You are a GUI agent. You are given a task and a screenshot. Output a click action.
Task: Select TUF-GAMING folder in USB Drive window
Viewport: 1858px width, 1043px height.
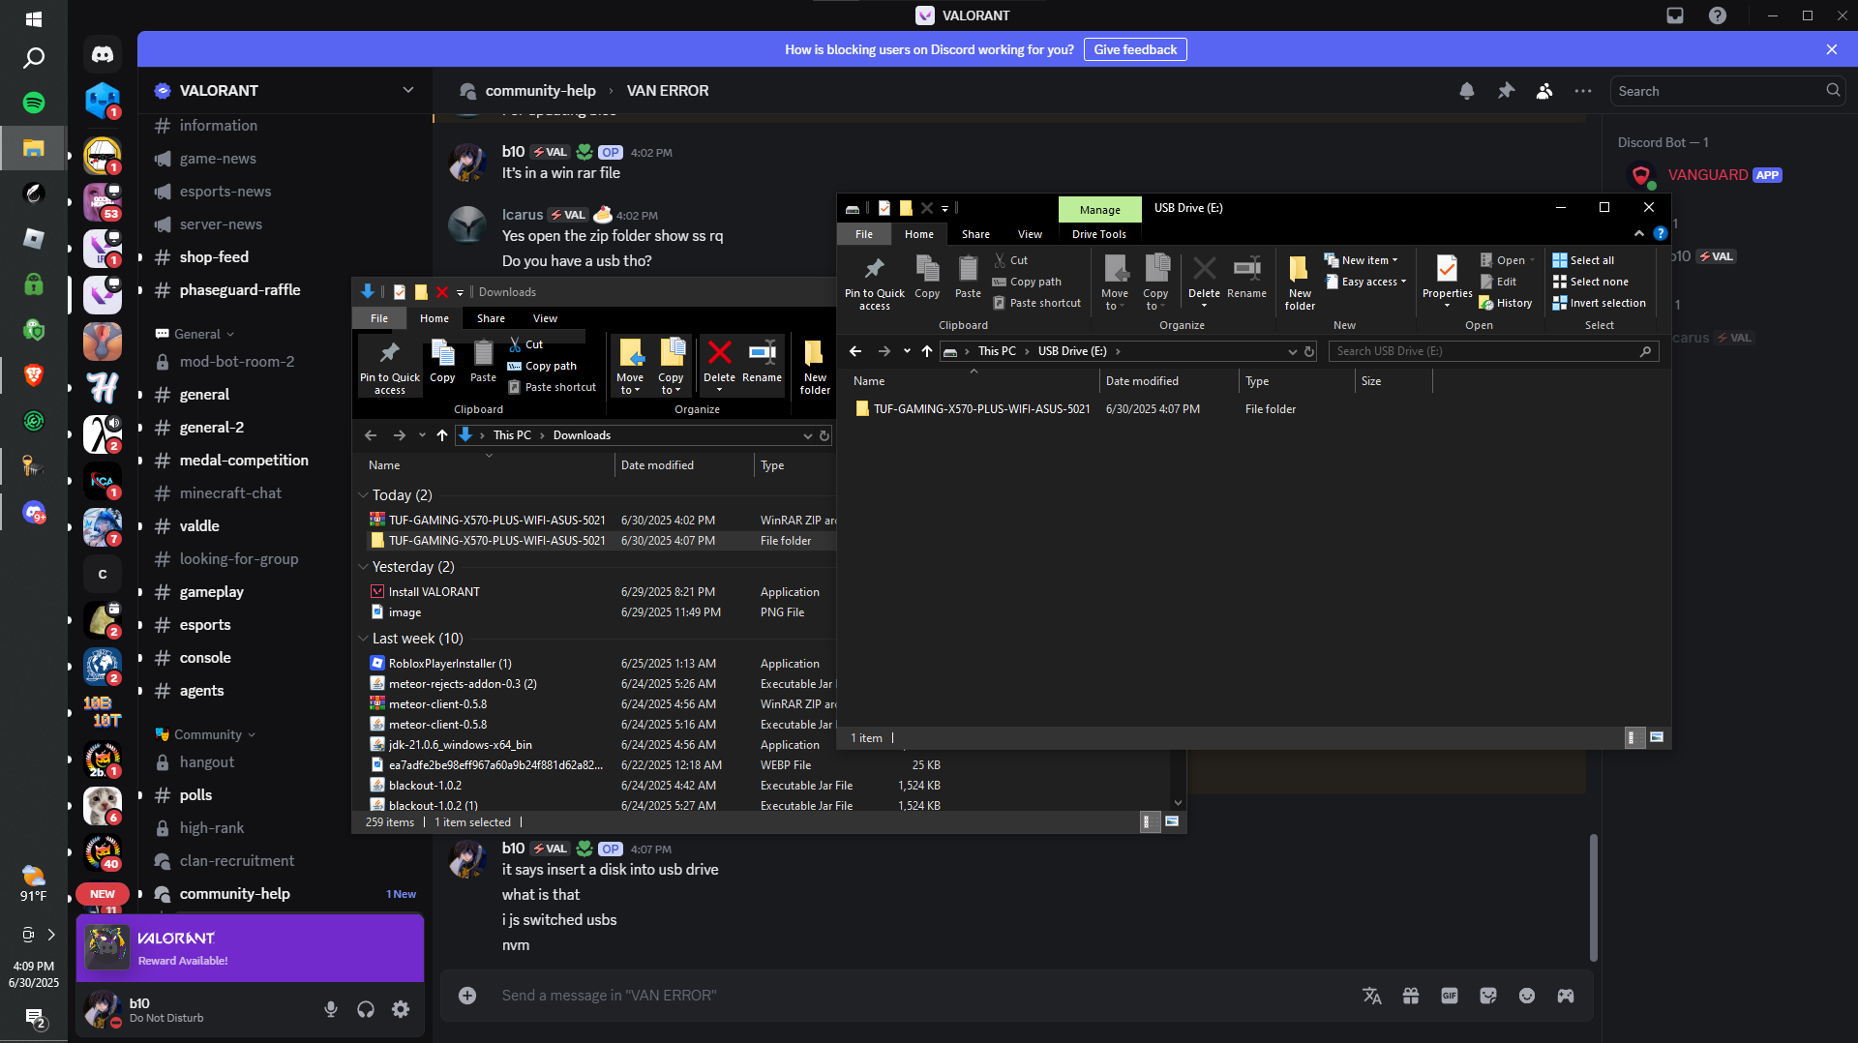click(981, 409)
